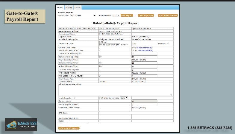Screen dimensions: 235x134
Task: Toggle the Departure Time Override checkbox
Action: point(168,43)
